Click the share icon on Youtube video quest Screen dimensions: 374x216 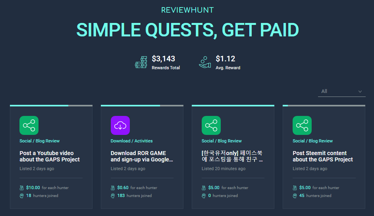click(29, 125)
